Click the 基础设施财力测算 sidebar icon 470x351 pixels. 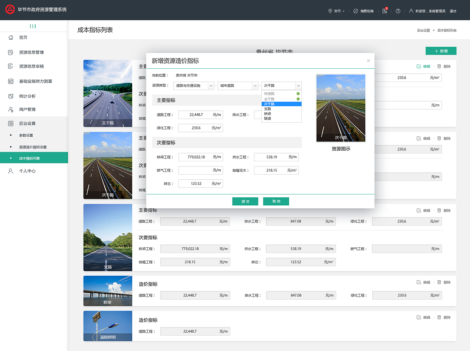pos(11,81)
